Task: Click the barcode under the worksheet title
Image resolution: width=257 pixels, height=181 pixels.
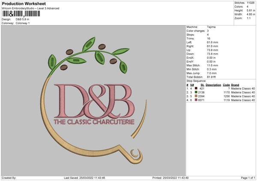Action: coord(21,14)
